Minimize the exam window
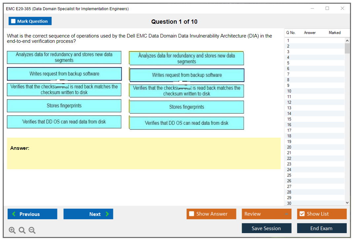This screenshot has height=242, width=355. [312, 9]
